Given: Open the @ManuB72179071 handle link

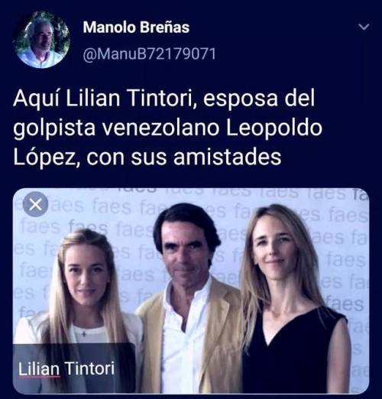Looking at the screenshot, I should click(149, 54).
